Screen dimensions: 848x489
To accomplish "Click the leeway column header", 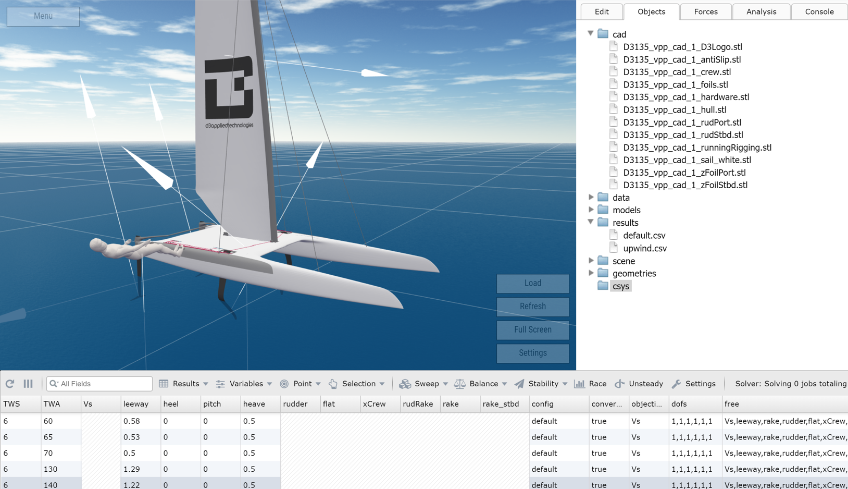I will 141,404.
